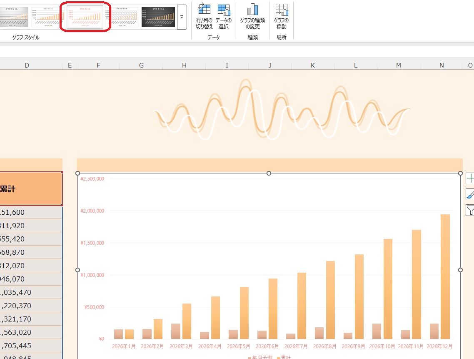Apply the dark background chart style

click(x=158, y=17)
